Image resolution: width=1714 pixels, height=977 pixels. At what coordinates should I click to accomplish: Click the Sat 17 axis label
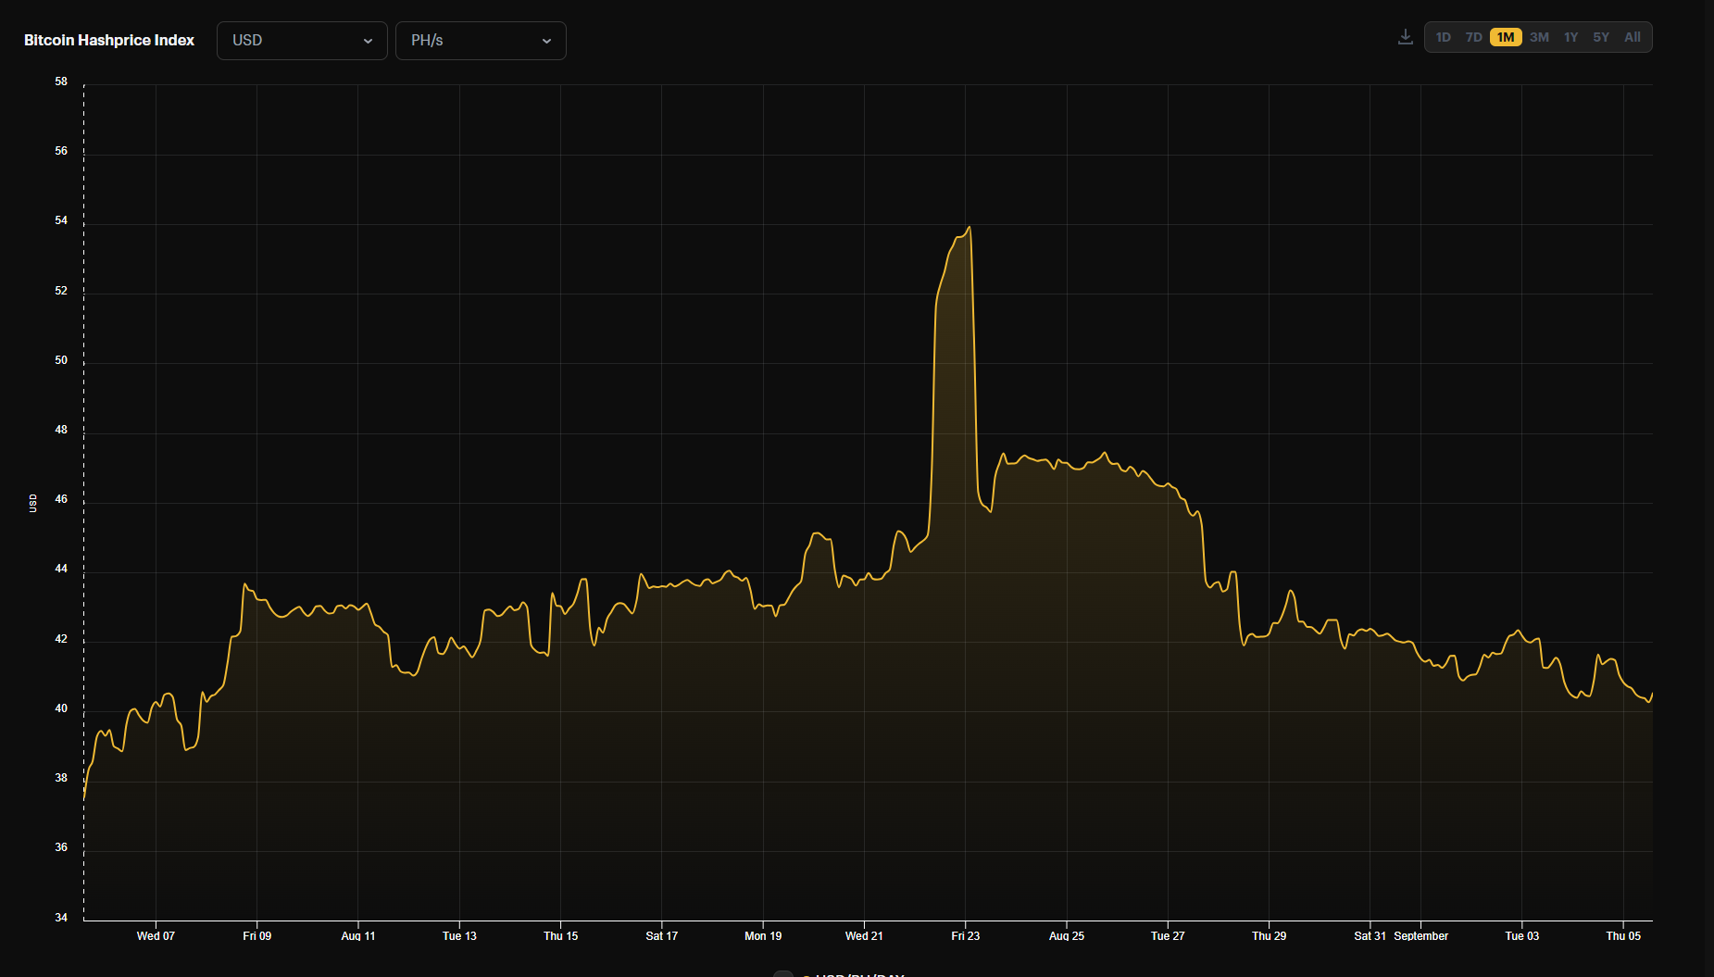point(662,936)
